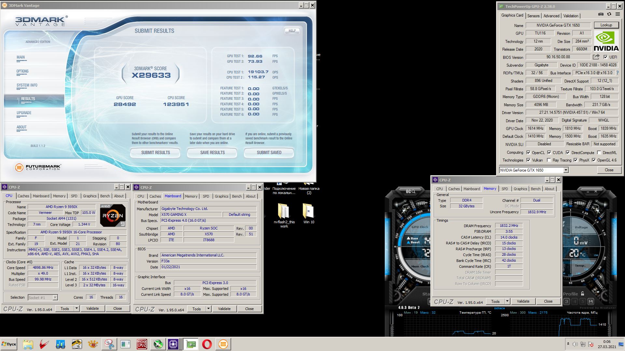Toggle the DirectCompute checkbox
The image size is (625, 351).
click(x=568, y=152)
